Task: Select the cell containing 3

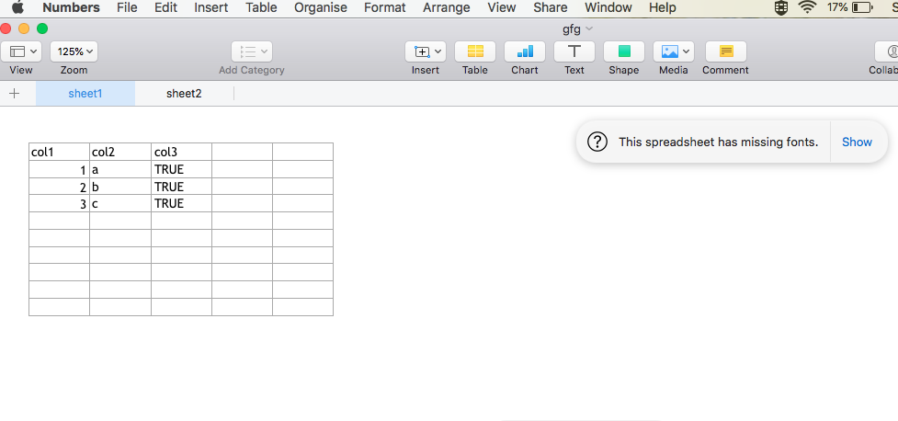Action: pos(60,203)
